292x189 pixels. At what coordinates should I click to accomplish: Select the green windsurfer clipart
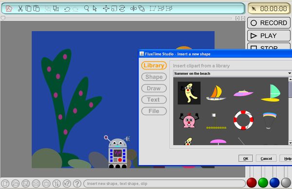271,93
